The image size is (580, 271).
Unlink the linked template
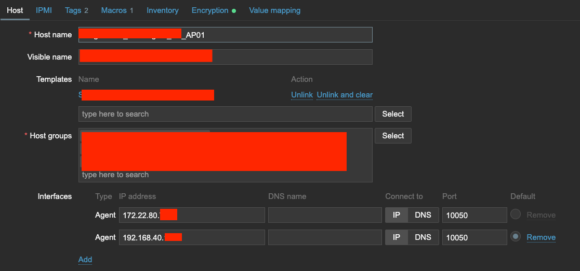301,95
